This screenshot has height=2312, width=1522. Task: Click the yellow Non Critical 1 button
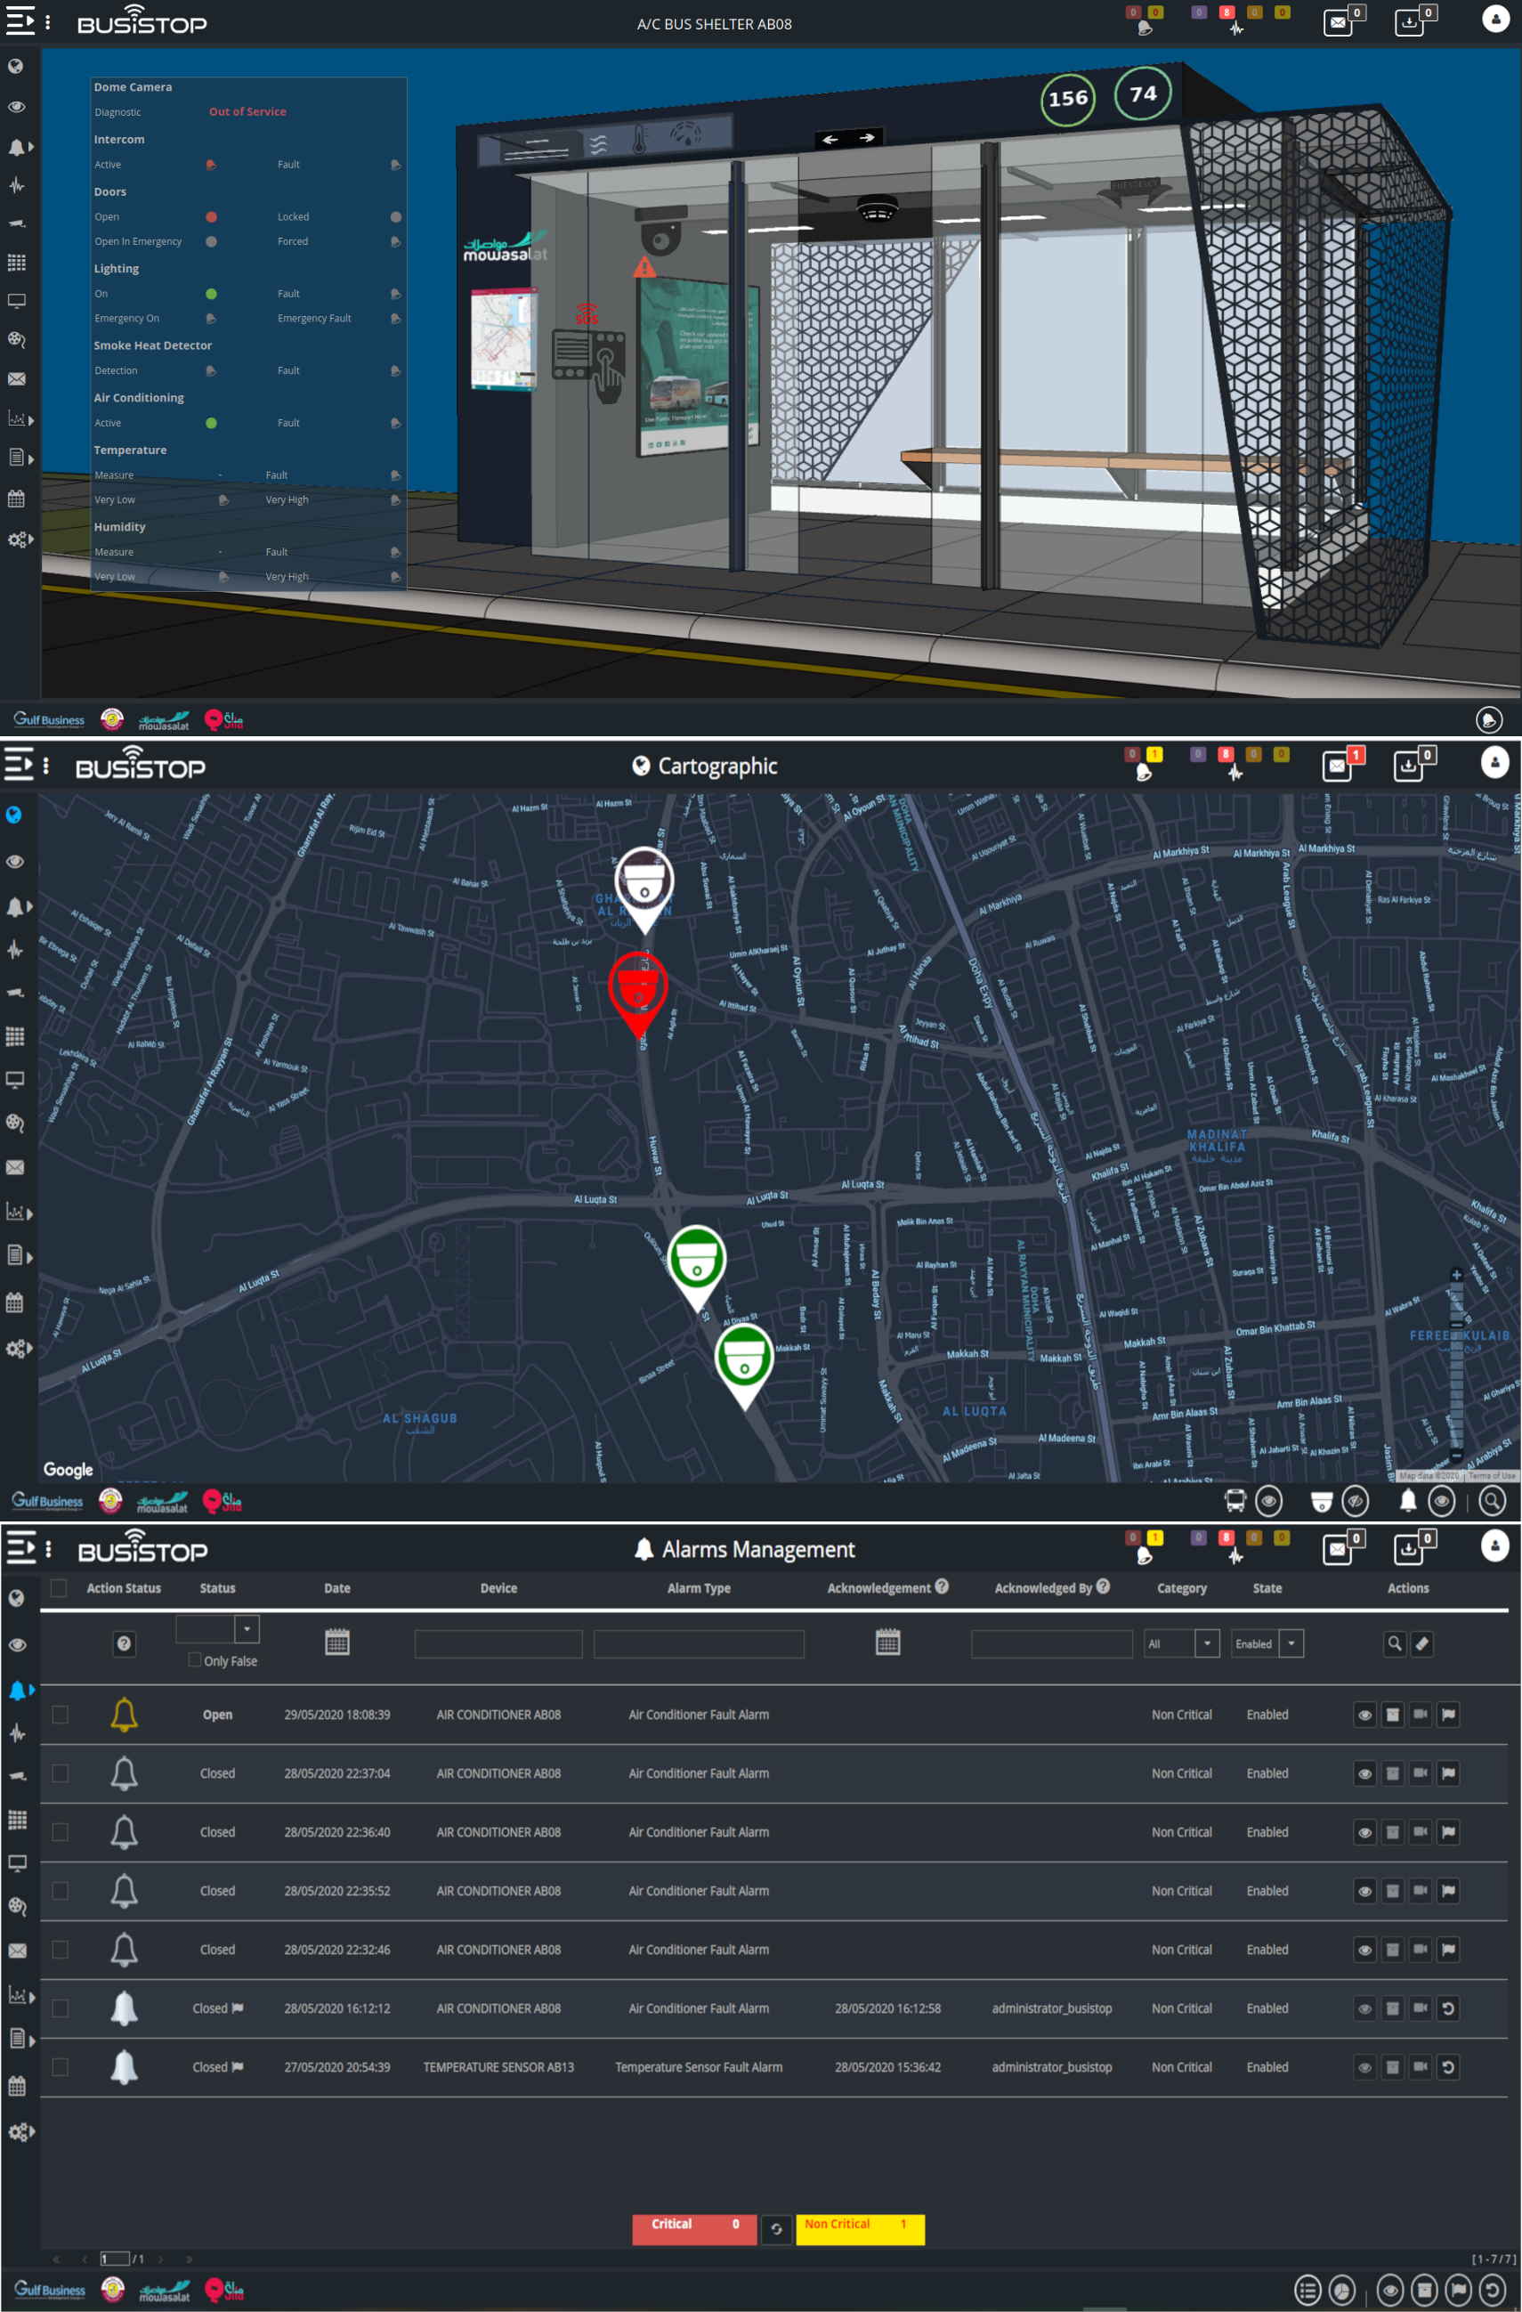[860, 2229]
